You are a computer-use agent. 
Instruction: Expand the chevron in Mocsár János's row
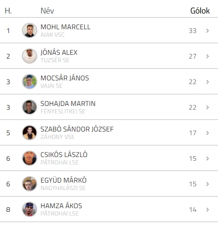(x=207, y=82)
